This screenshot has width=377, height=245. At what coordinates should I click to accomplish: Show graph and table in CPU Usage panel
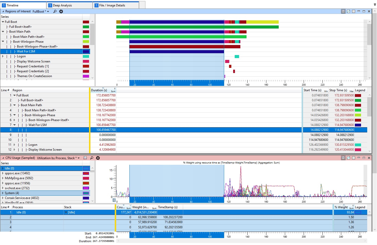[343, 158]
